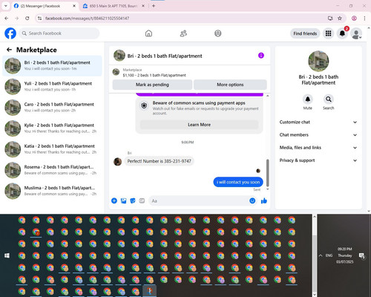Switch to the Messenger Facebook tab
The height and width of the screenshot is (297, 371).
pos(45,6)
